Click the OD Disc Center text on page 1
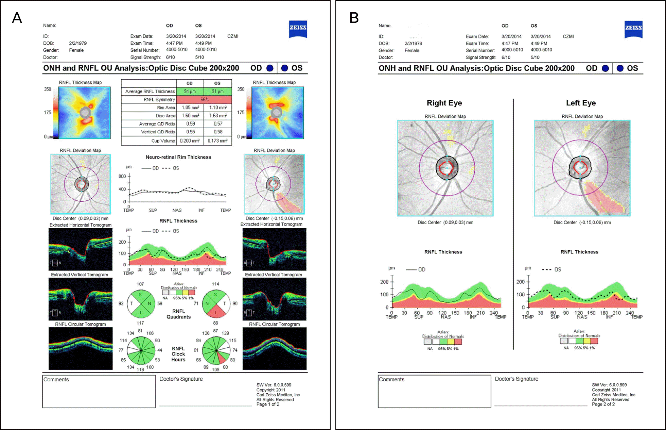 coord(81,218)
